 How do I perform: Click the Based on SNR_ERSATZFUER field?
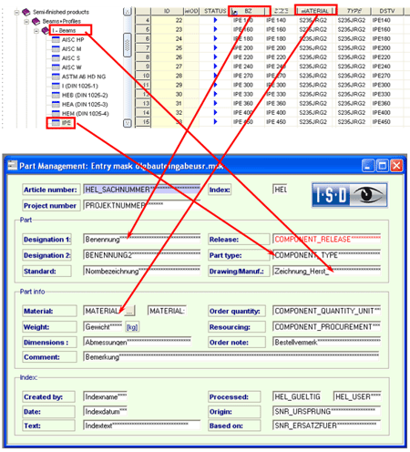[327, 426]
